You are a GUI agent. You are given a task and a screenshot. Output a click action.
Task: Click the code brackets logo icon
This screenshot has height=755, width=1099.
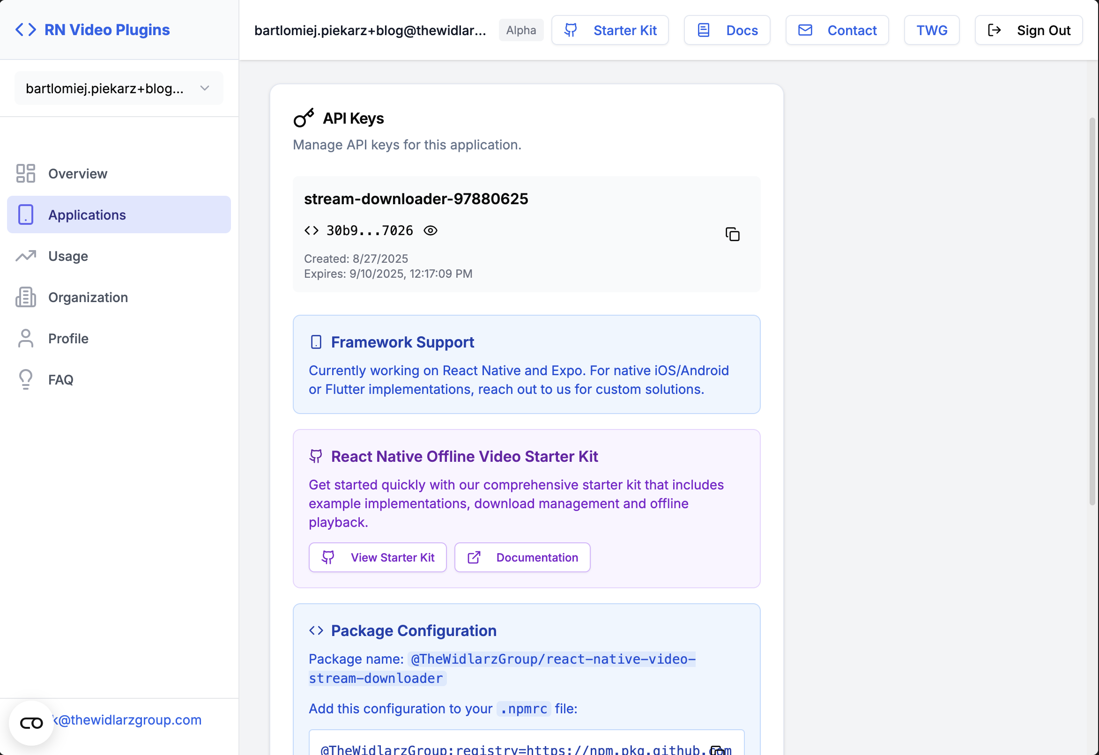coord(26,30)
